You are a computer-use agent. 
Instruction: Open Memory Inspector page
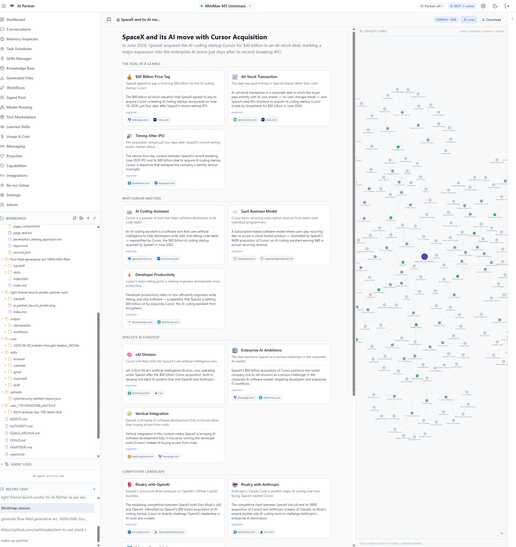22,39
